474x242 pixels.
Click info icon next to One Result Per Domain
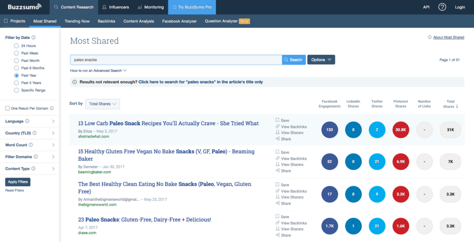click(52, 108)
